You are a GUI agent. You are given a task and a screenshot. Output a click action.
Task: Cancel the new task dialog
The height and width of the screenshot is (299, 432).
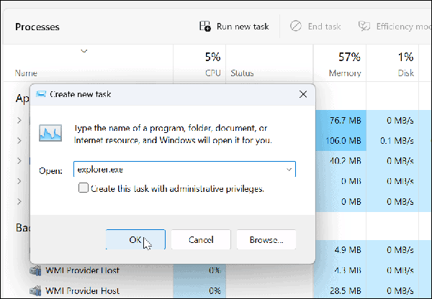point(201,239)
